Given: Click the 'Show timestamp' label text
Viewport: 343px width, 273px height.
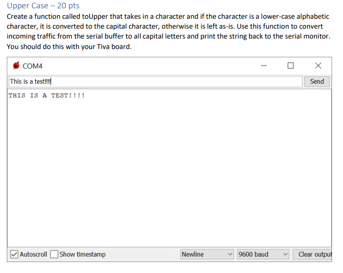Looking at the screenshot, I should pos(82,254).
